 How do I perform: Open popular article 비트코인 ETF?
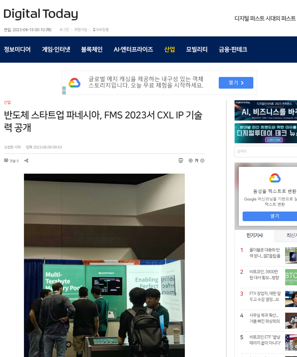tap(265, 340)
